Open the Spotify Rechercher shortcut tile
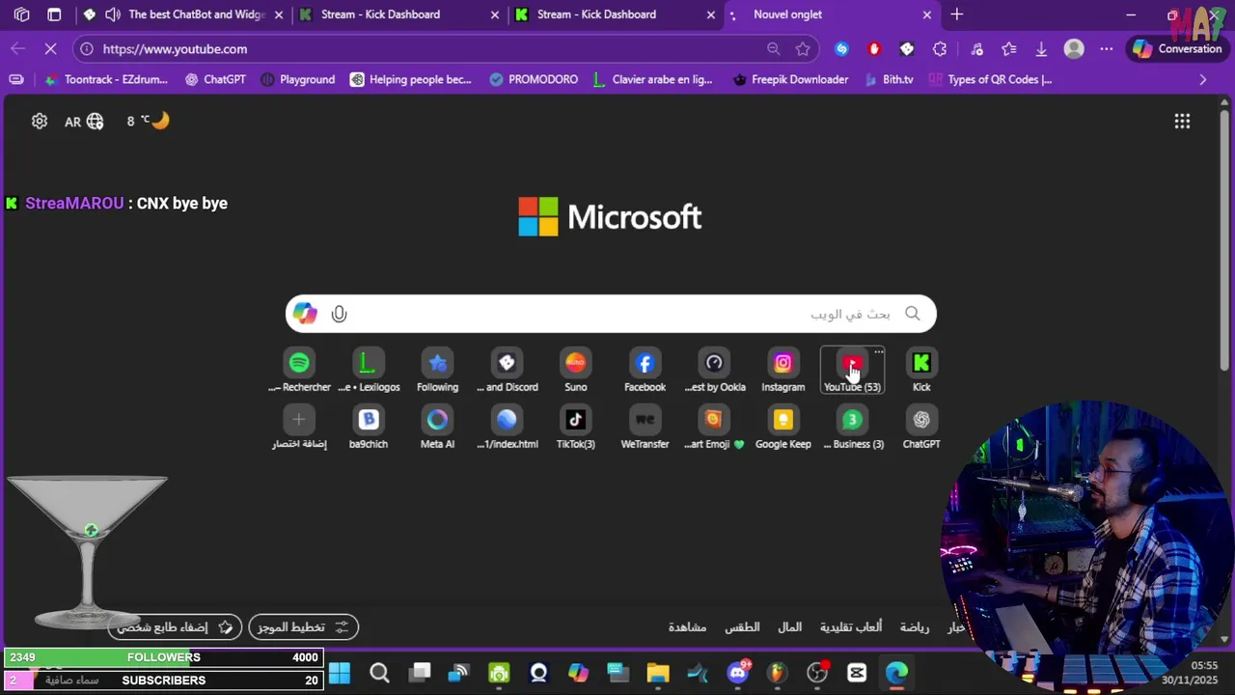This screenshot has width=1235, height=695. [299, 372]
